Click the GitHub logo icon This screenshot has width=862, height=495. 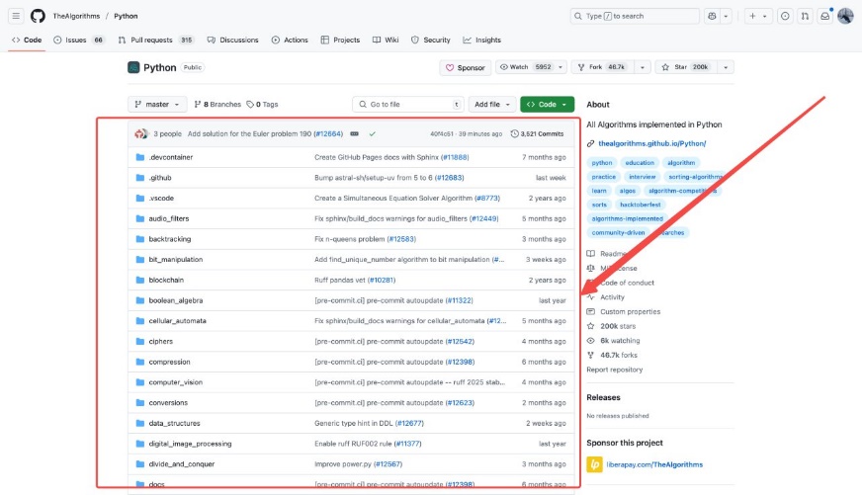click(38, 16)
